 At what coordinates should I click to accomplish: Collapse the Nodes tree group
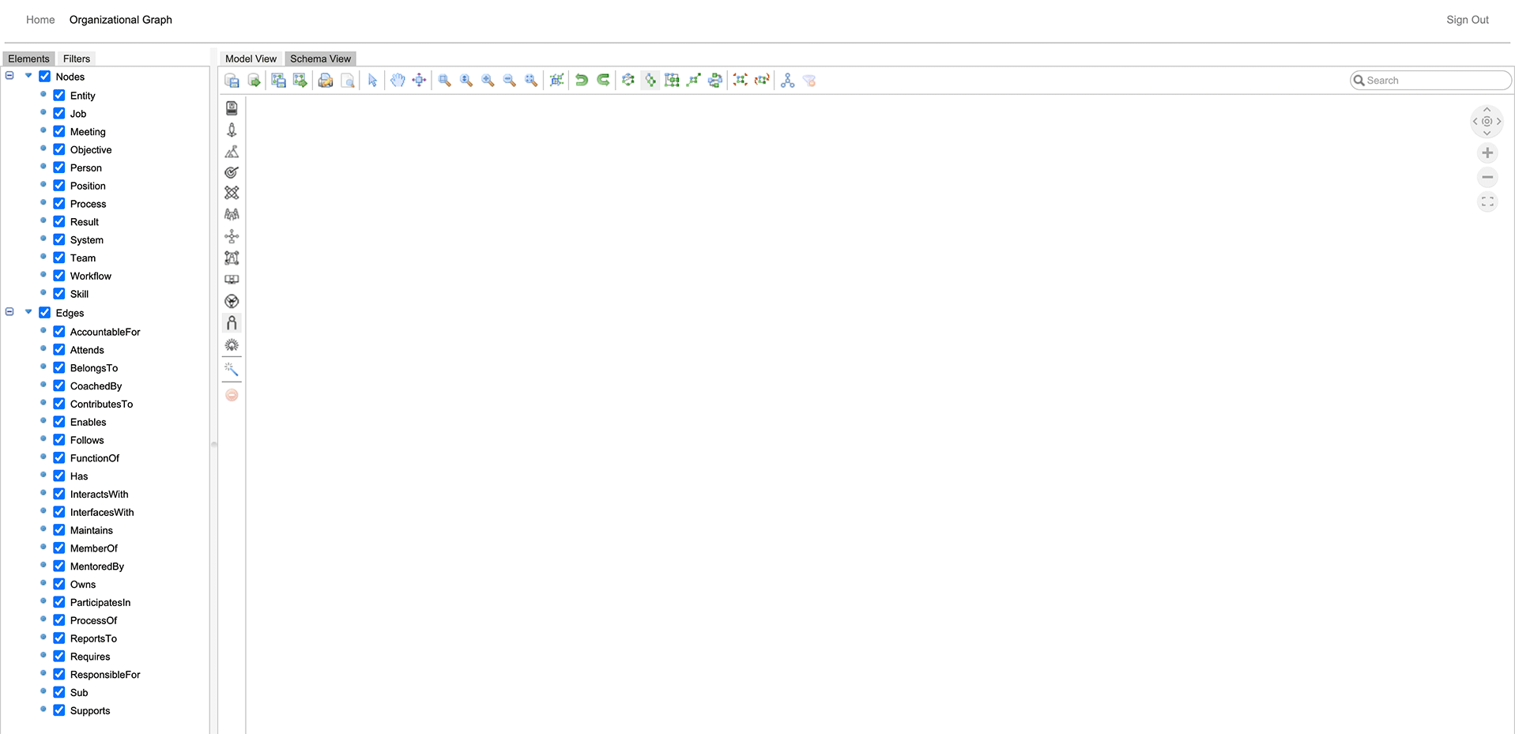9,76
